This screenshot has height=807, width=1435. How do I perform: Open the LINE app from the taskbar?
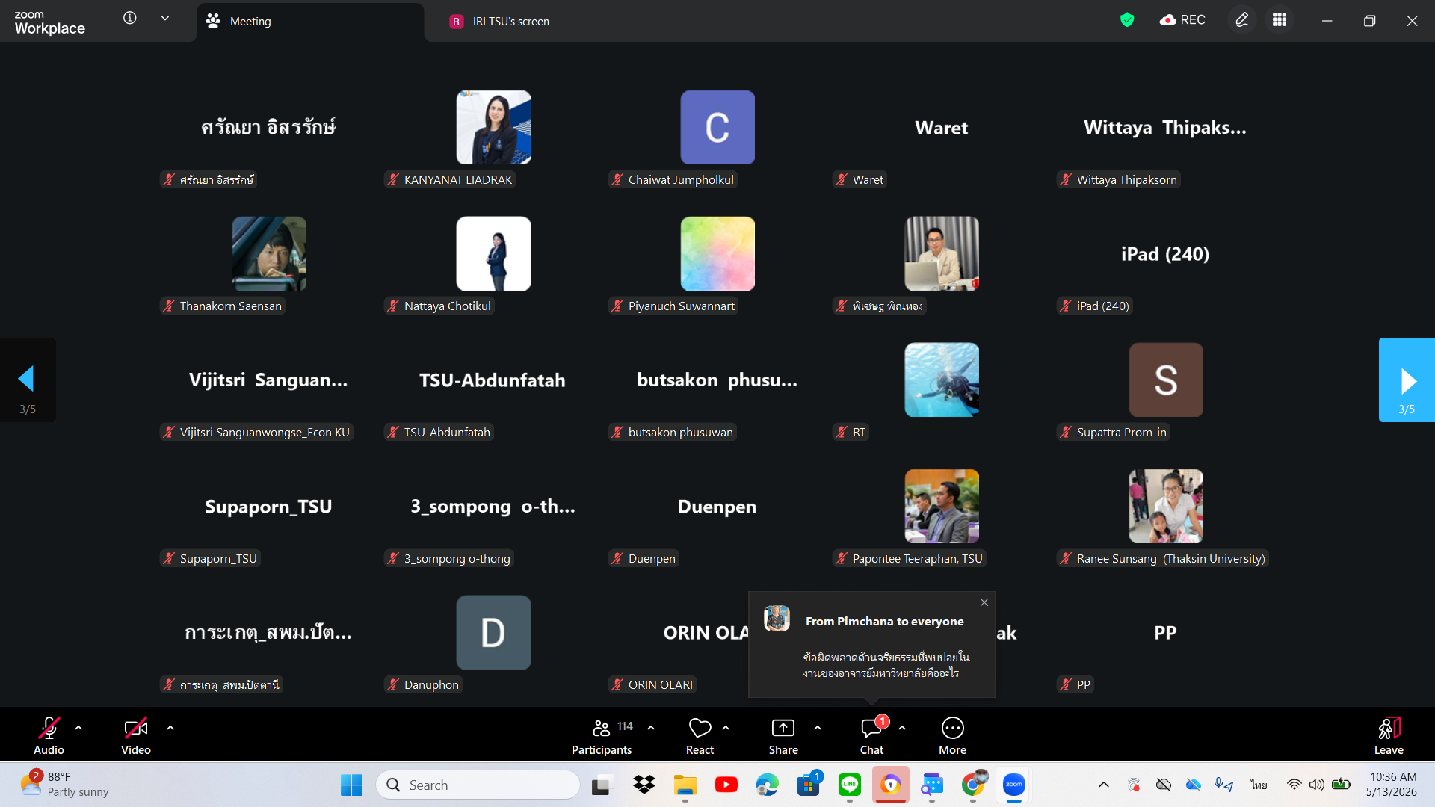coord(849,785)
